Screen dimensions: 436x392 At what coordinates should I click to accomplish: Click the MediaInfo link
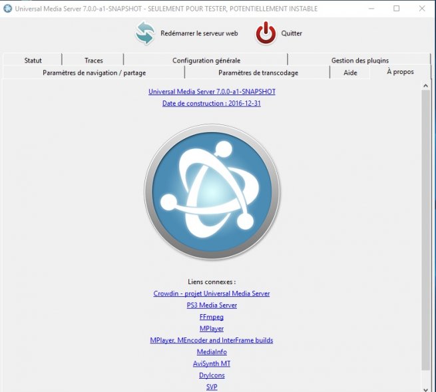(212, 352)
